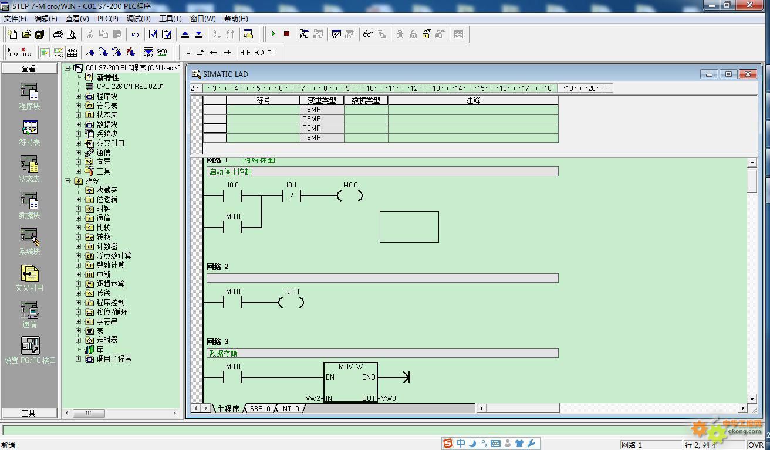Open the 调试(D) menu
Viewport: 770px width, 450px height.
[x=139, y=18]
